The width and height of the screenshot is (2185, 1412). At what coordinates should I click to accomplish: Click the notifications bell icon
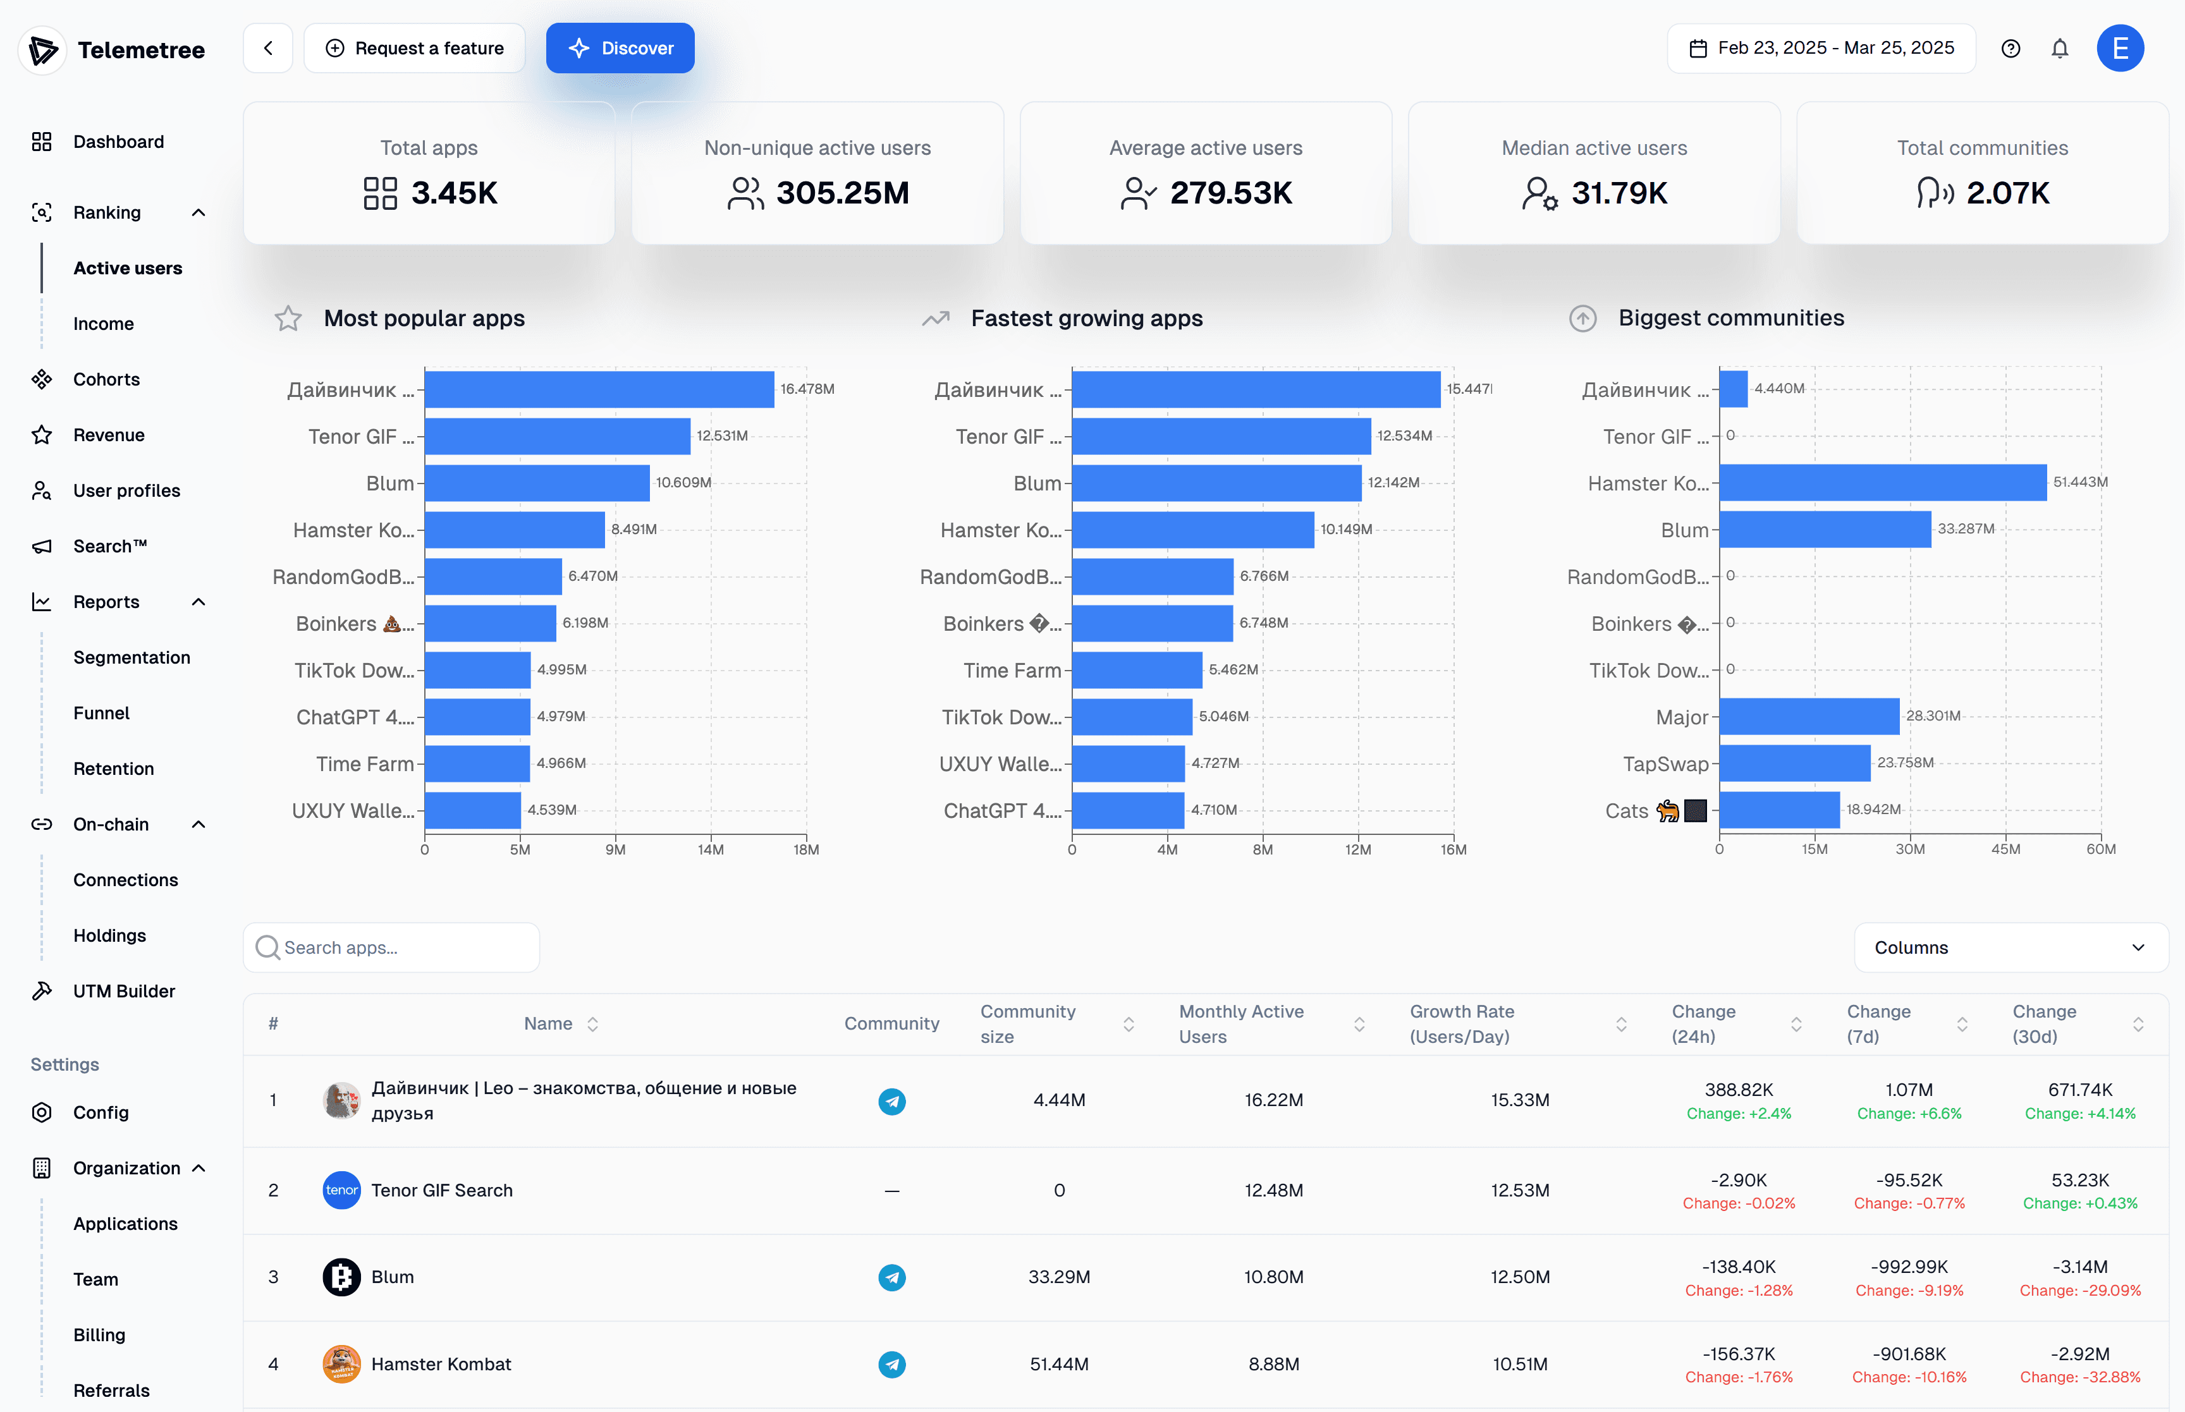click(2059, 49)
